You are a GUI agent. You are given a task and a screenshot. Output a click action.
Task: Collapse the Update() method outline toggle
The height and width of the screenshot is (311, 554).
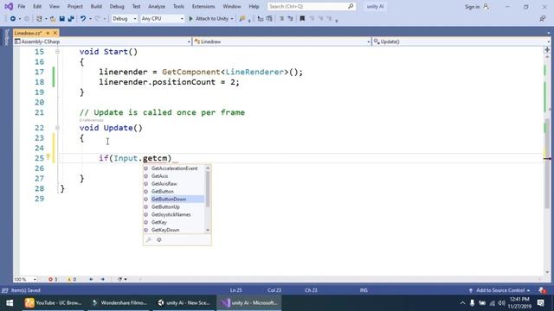[x=57, y=128]
